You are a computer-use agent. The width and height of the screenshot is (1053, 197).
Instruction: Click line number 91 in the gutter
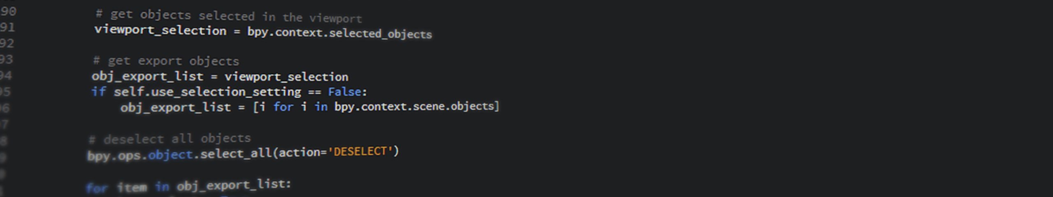[x=7, y=27]
